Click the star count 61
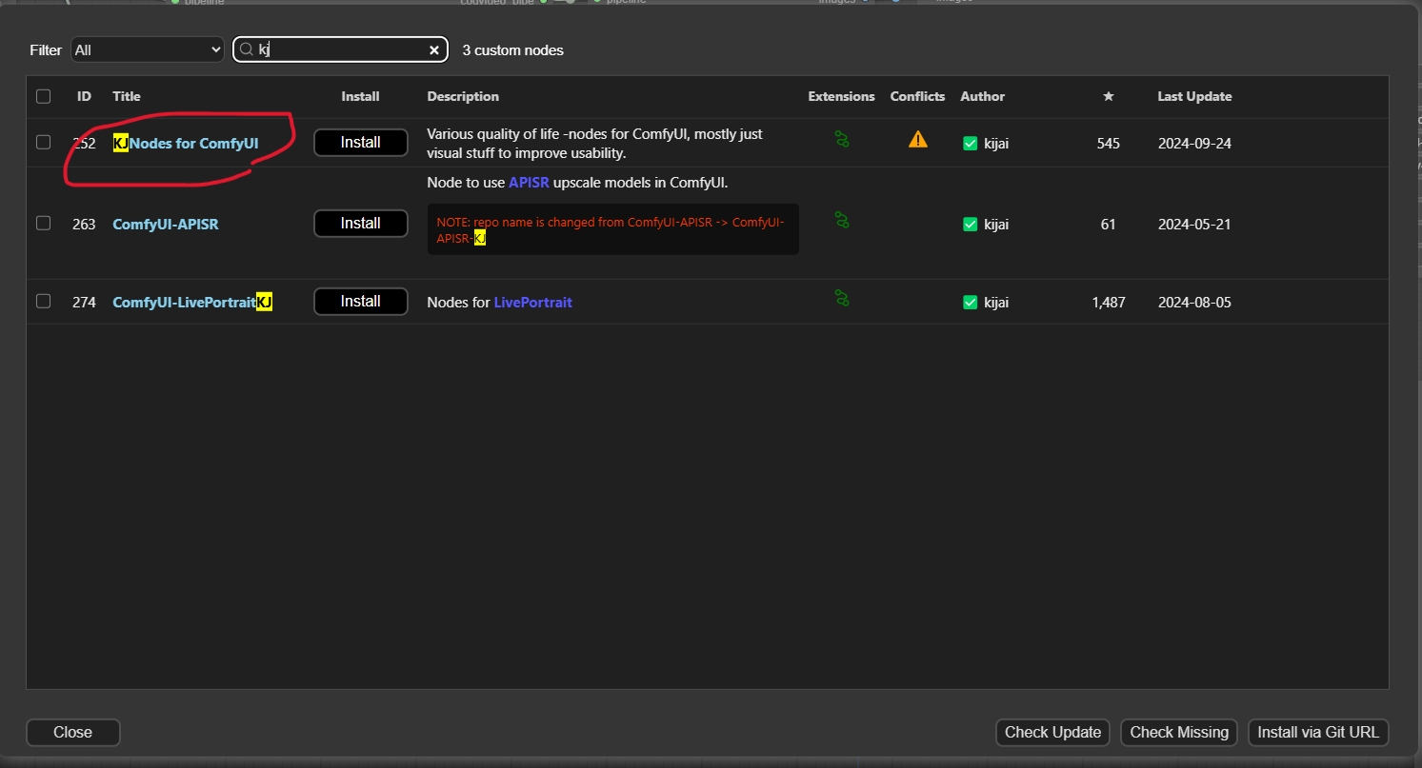1422x768 pixels. [1108, 225]
